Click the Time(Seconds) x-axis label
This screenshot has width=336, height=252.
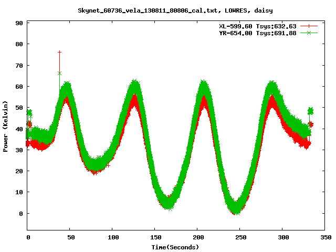[175, 247]
